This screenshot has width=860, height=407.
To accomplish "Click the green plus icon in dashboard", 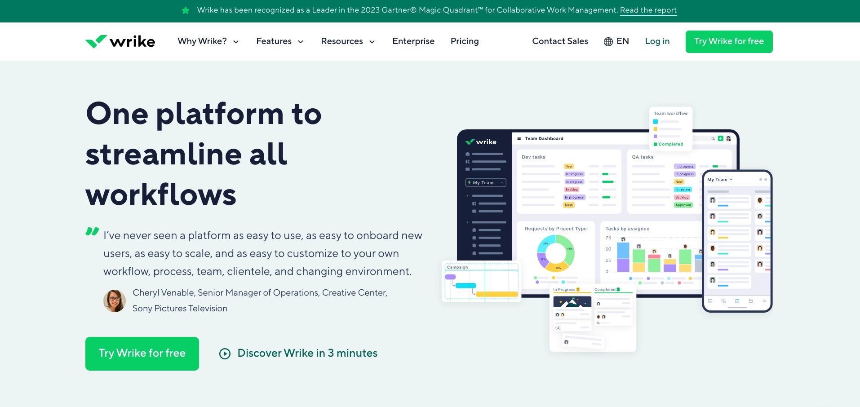I will coord(720,139).
